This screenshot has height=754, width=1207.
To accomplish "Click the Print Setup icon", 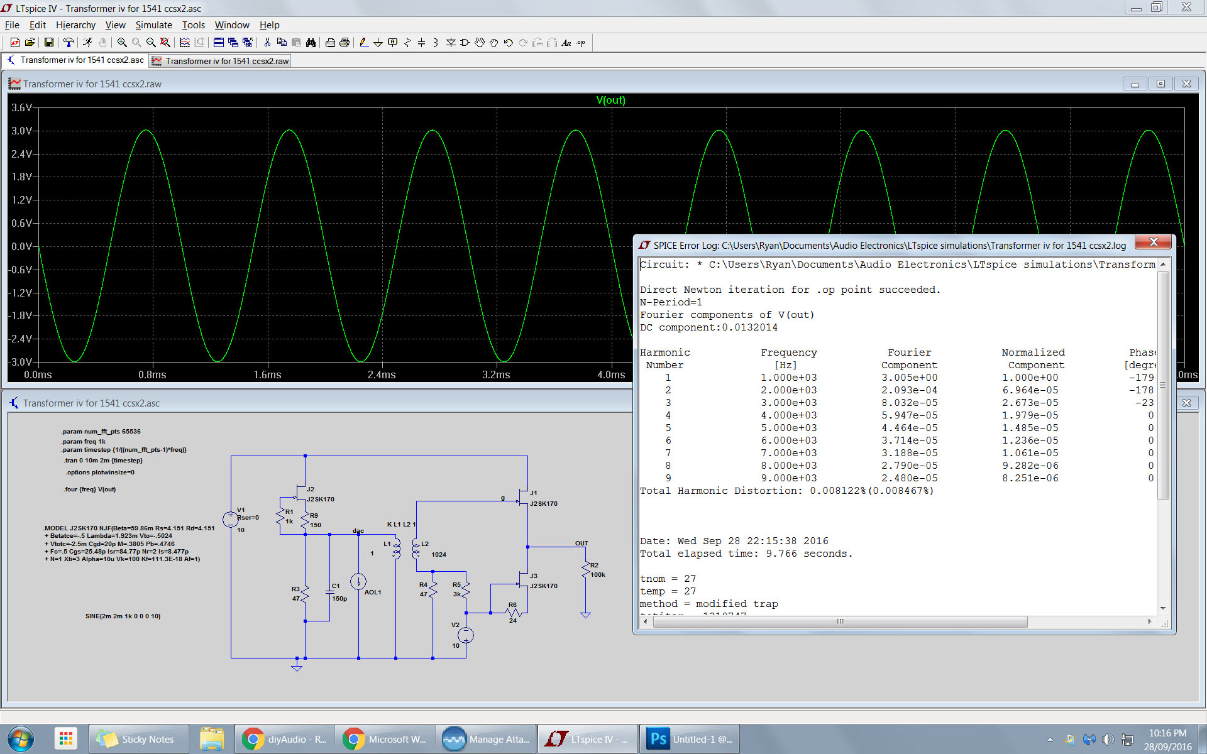I will click(330, 43).
